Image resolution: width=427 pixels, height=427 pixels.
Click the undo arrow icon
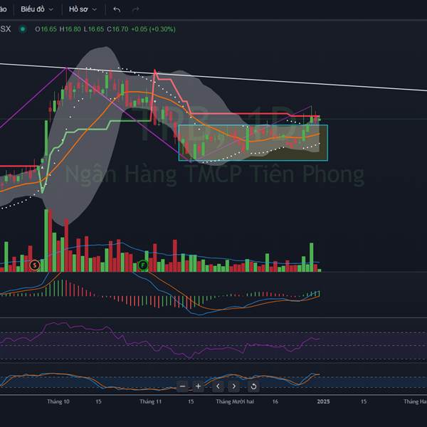[x=117, y=9]
